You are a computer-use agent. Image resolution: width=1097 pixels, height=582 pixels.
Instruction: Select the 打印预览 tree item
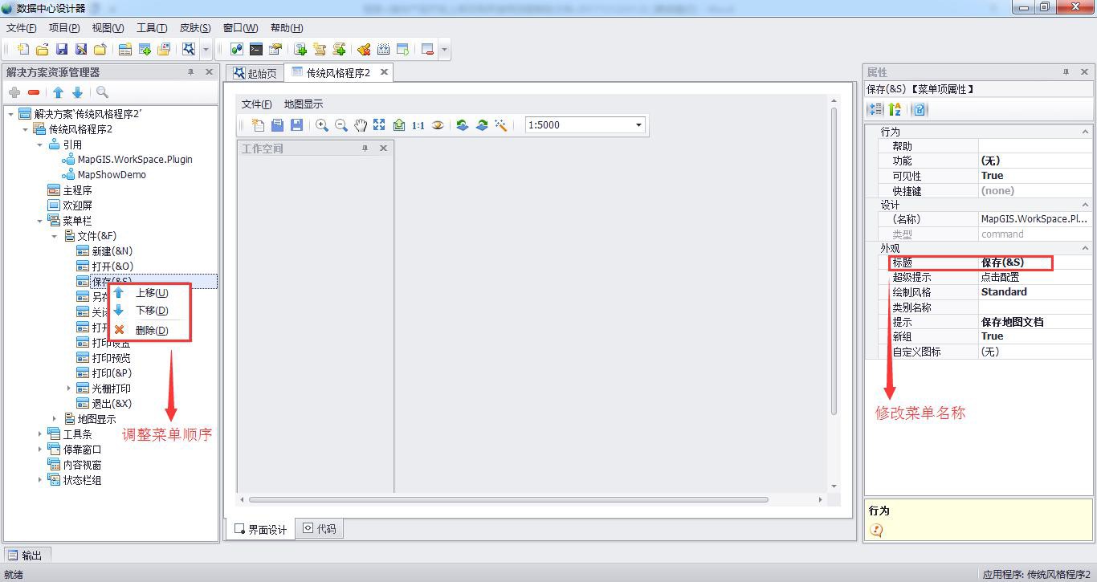pyautogui.click(x=111, y=358)
